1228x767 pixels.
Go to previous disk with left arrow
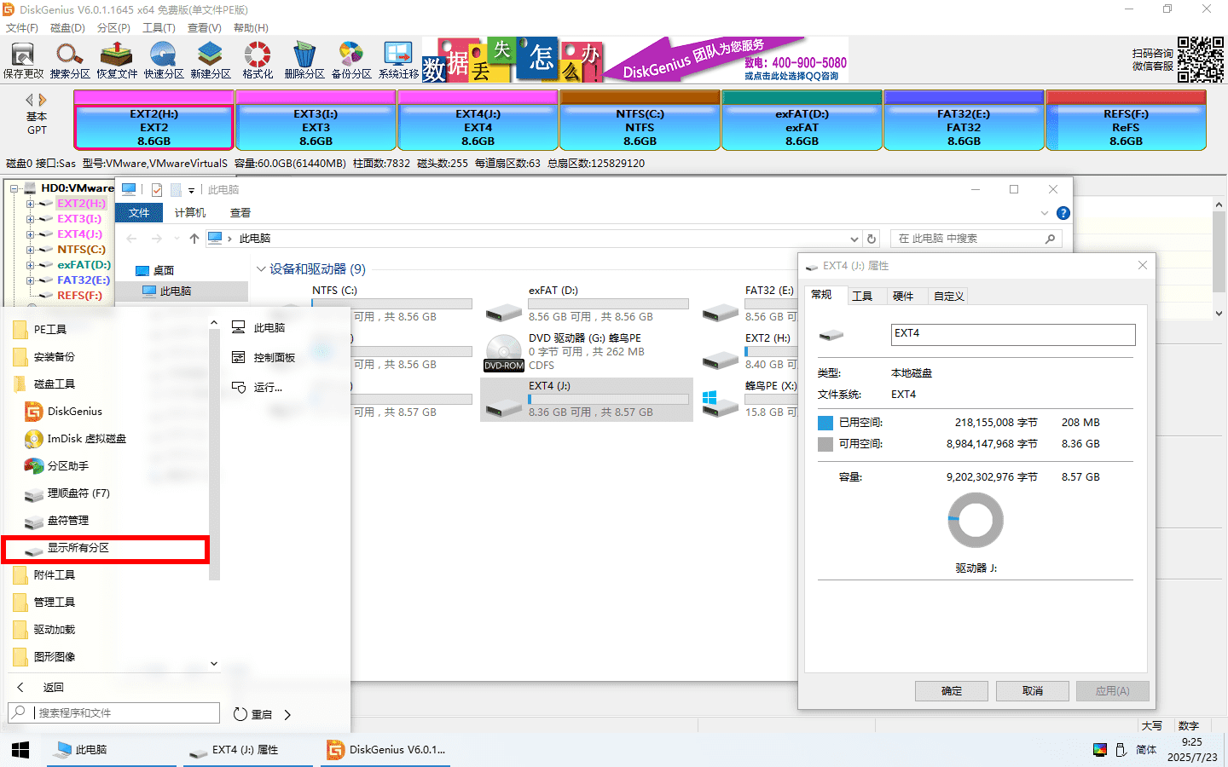30,100
